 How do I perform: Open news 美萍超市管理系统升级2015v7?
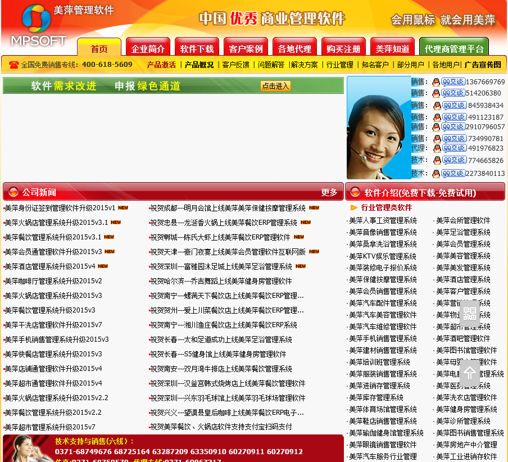tap(50, 427)
